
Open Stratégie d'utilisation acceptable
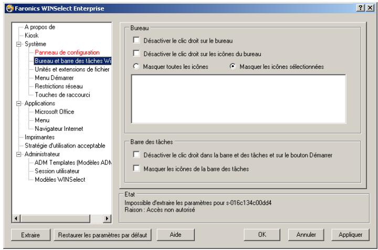(65, 145)
